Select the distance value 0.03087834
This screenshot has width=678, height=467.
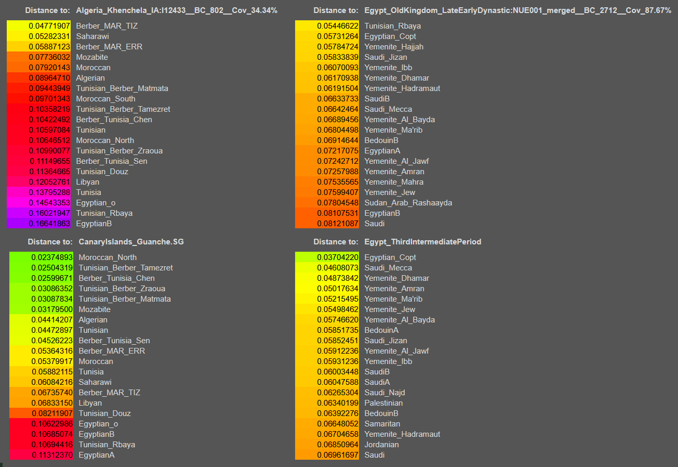(x=42, y=299)
